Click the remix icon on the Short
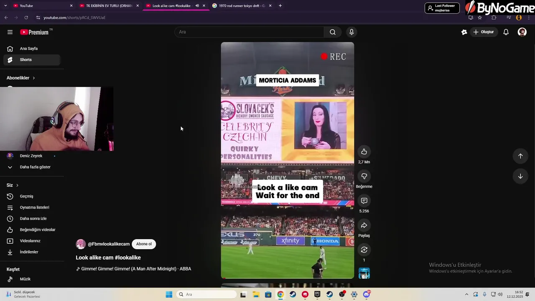This screenshot has height=301, width=535. click(x=364, y=250)
